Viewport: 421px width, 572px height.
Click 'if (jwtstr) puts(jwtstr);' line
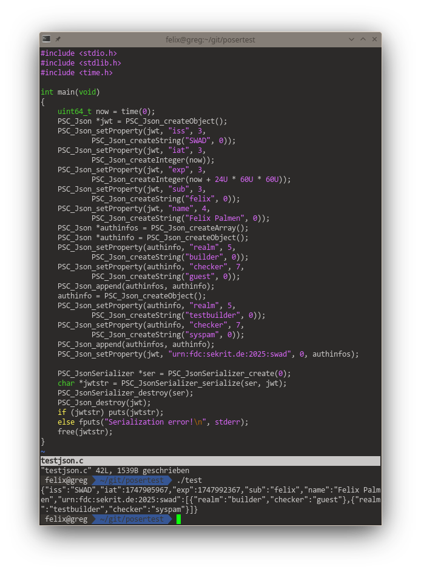point(110,412)
